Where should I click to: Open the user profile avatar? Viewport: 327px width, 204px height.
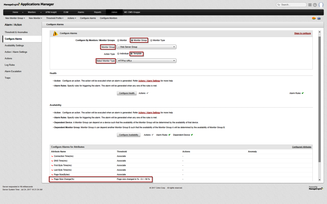coord(321,4)
